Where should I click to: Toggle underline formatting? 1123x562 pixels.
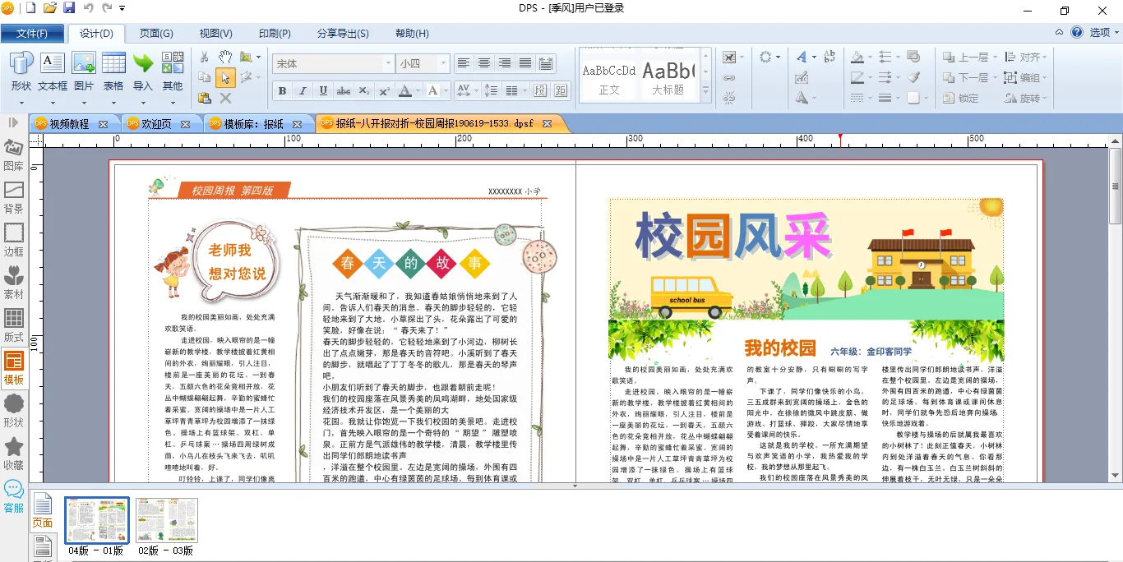(323, 90)
